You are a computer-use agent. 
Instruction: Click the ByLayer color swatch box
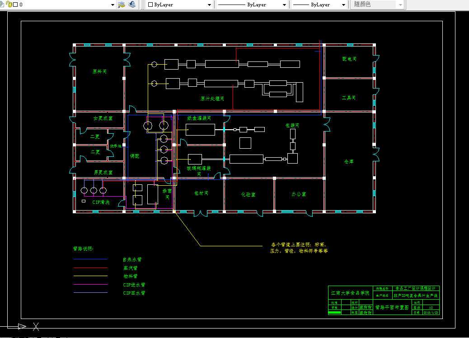(x=150, y=5)
